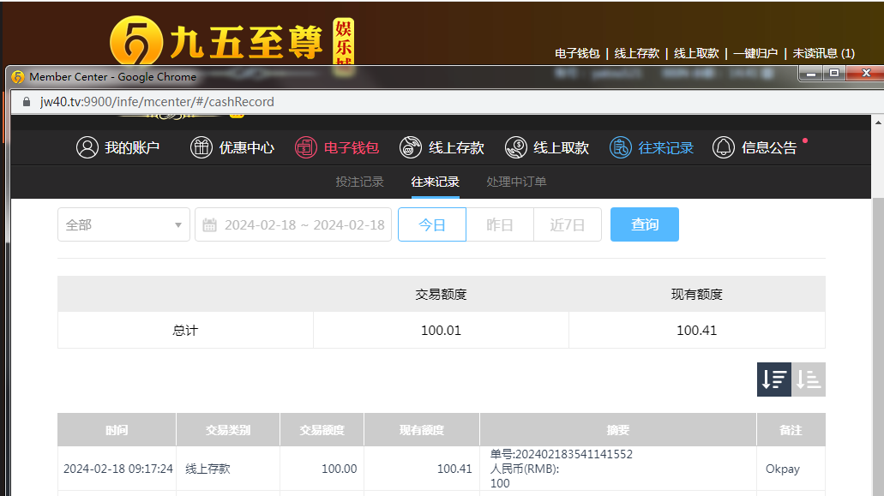Click 线上存款 link in background header

tap(637, 53)
